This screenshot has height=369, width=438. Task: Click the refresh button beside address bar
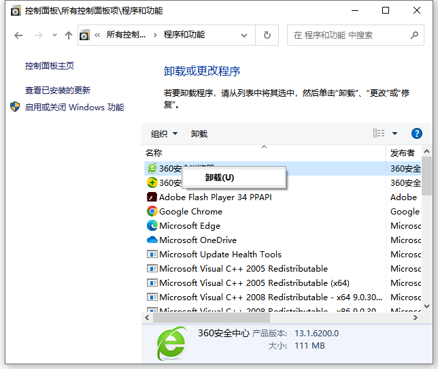(x=267, y=35)
